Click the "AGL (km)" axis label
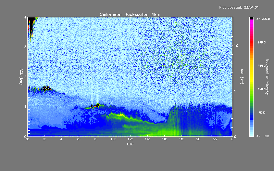 21,77
